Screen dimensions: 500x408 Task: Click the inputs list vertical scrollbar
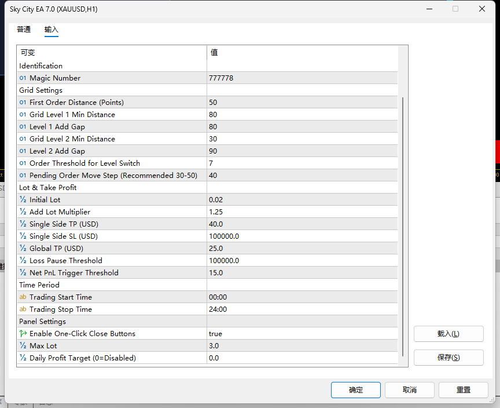[x=403, y=227]
